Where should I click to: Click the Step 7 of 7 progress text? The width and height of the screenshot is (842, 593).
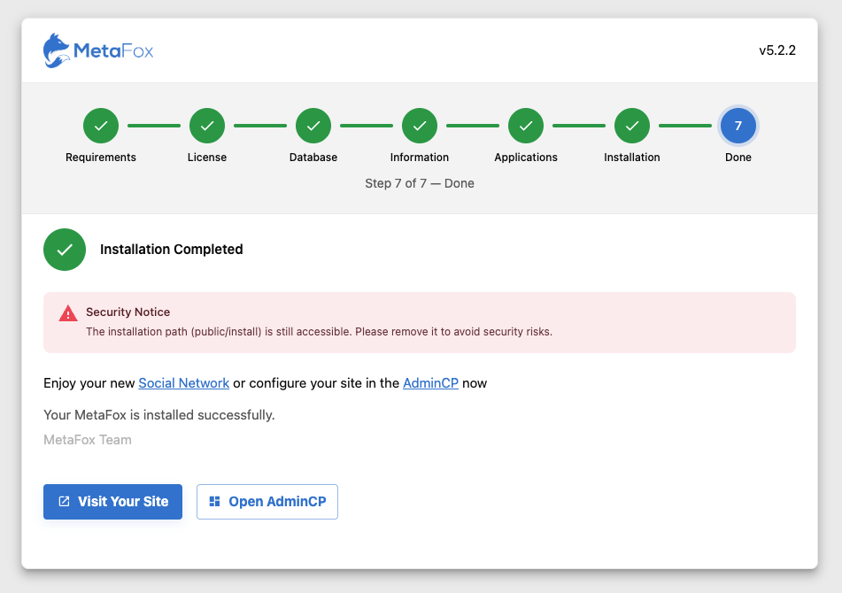[420, 183]
